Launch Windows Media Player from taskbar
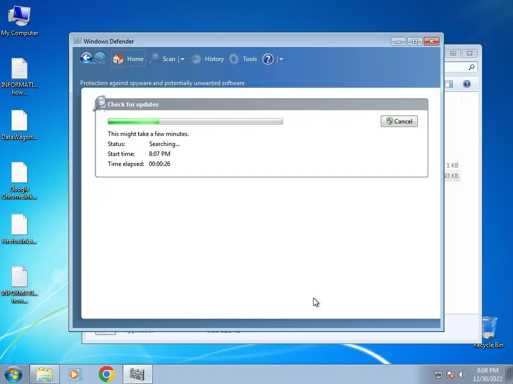 (75, 374)
